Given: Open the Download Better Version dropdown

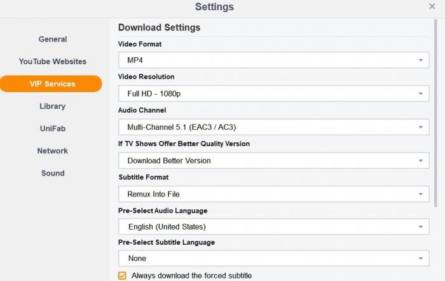Looking at the screenshot, I should coord(273,161).
